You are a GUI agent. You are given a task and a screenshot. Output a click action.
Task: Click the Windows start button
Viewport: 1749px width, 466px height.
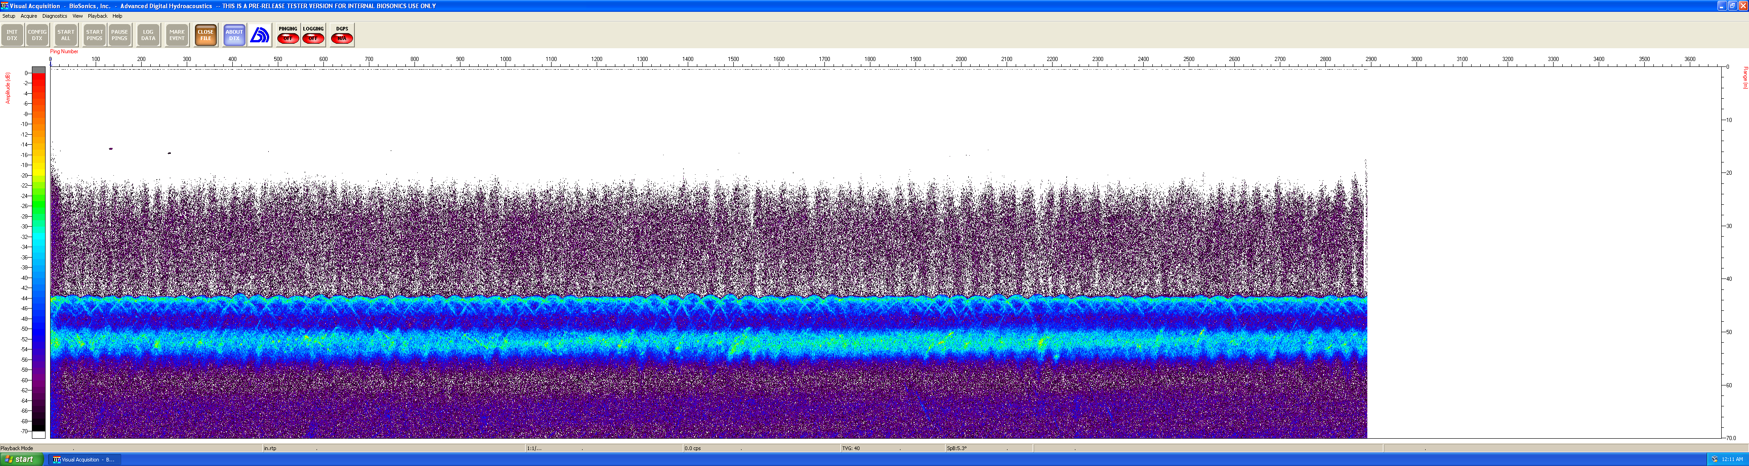point(22,459)
